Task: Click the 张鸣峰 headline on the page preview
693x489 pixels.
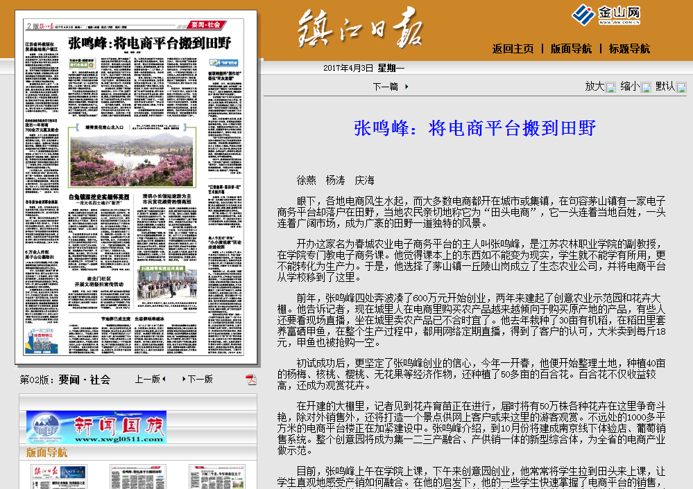Action: (x=149, y=44)
